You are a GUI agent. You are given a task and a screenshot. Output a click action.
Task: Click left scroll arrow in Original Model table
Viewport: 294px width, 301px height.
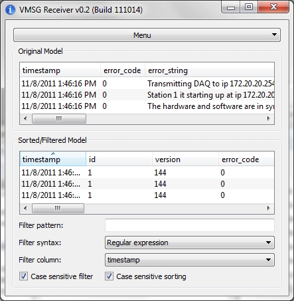click(25, 118)
